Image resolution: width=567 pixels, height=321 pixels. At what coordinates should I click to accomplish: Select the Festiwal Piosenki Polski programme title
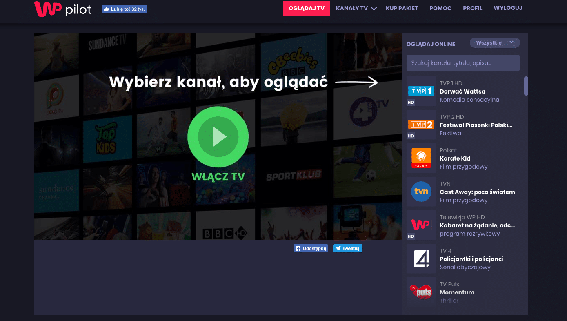[x=476, y=125]
